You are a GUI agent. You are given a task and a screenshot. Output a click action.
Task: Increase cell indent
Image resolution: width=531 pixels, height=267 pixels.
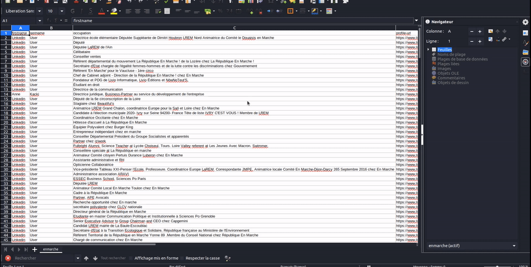click(270, 11)
